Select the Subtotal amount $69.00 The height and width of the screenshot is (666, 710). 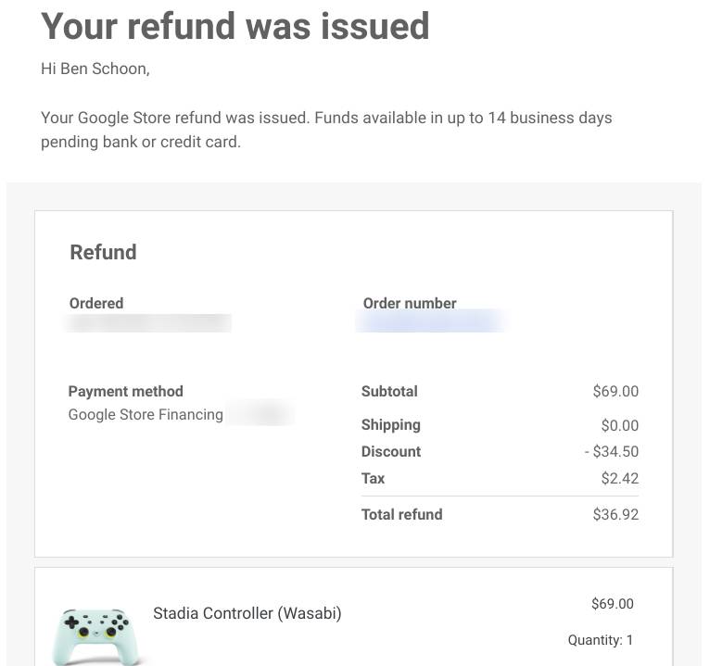[x=615, y=391]
